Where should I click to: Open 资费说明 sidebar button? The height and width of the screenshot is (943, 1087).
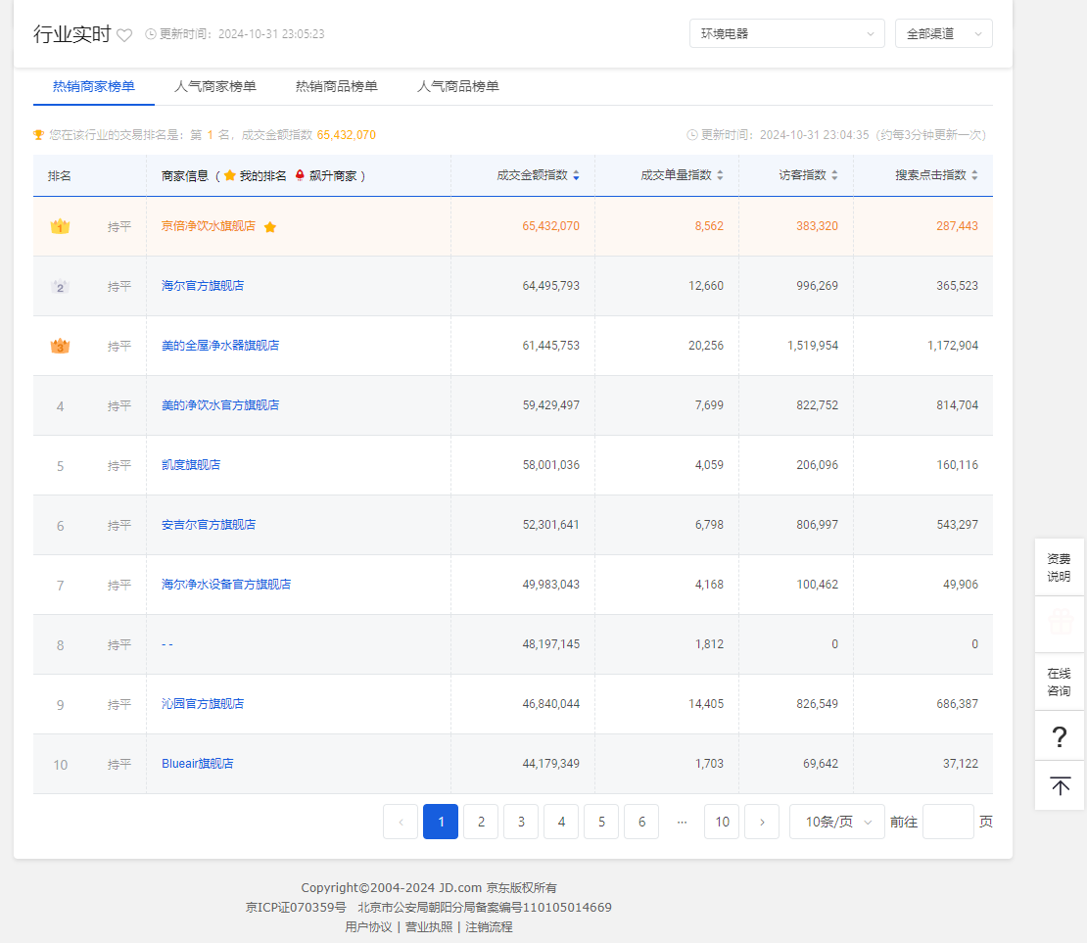tap(1060, 567)
